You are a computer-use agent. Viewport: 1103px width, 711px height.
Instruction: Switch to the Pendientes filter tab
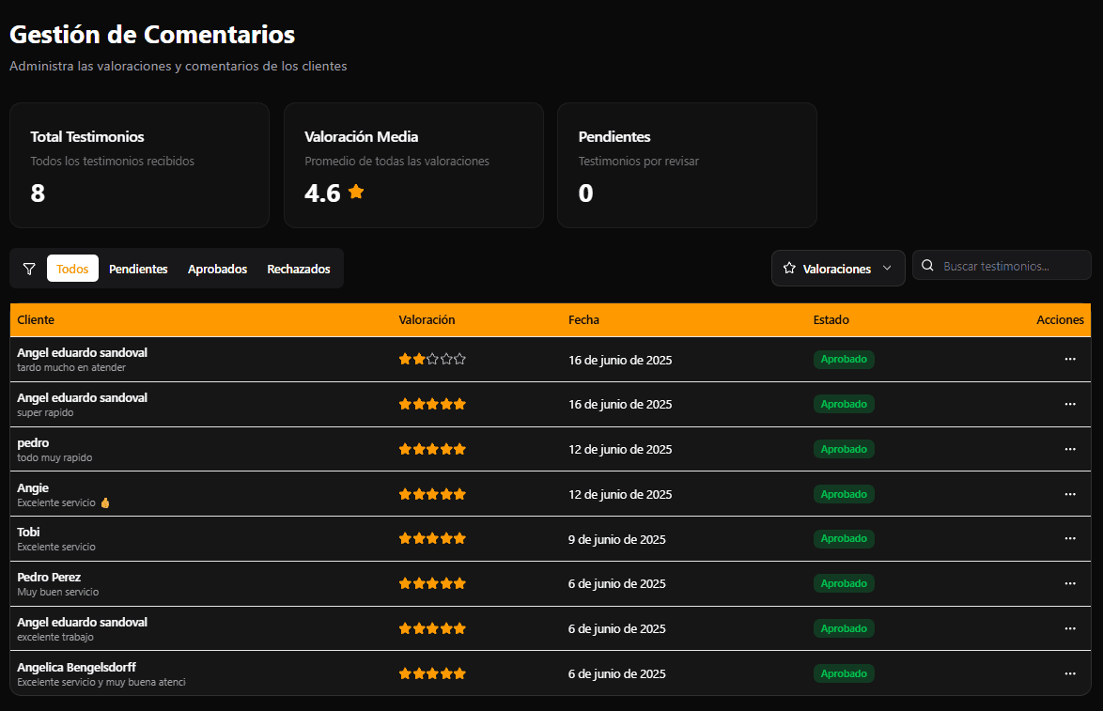pyautogui.click(x=138, y=269)
